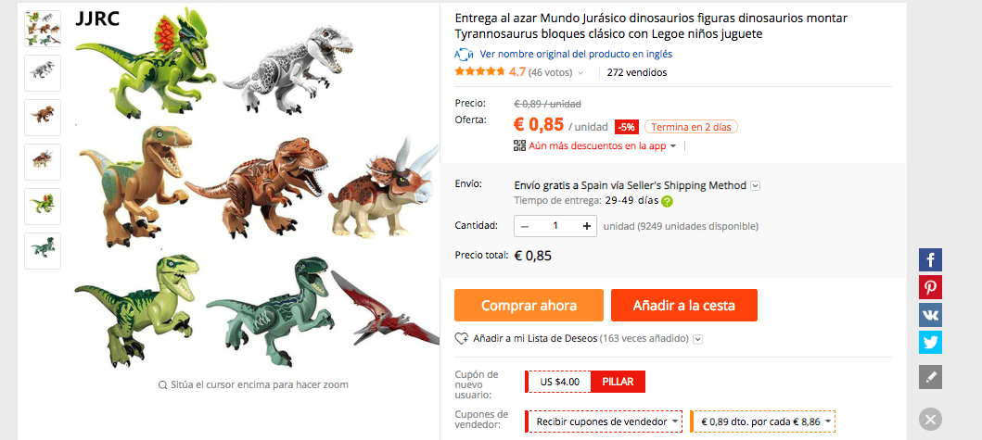This screenshot has width=982, height=440.
Task: Share on VK social network
Action: (x=930, y=315)
